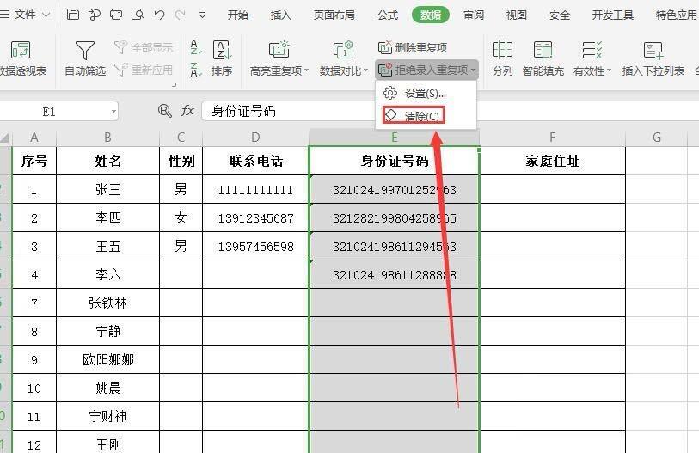The image size is (699, 453).
Task: Switch to the 视图 ribbon tab
Action: click(x=516, y=15)
